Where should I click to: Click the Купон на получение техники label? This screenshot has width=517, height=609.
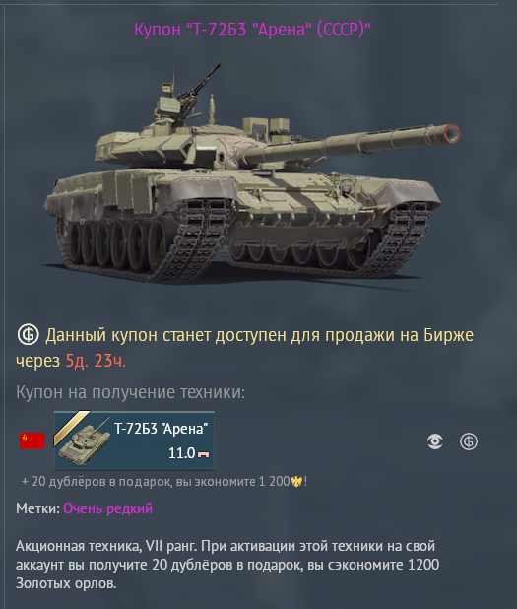[130, 392]
